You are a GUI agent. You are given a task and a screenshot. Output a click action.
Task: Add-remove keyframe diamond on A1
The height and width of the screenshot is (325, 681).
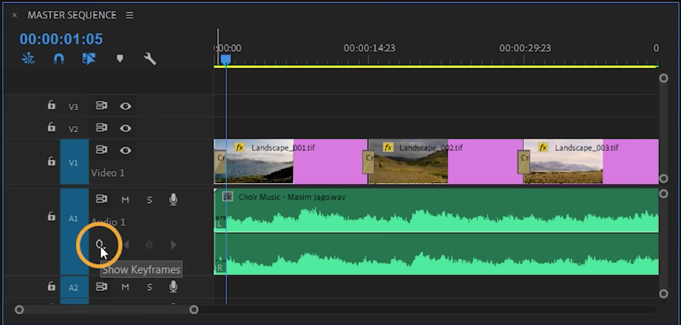149,245
